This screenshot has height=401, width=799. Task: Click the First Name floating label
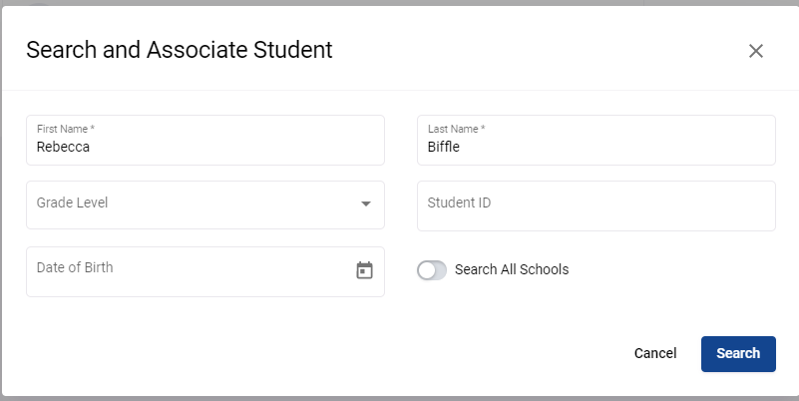66,129
